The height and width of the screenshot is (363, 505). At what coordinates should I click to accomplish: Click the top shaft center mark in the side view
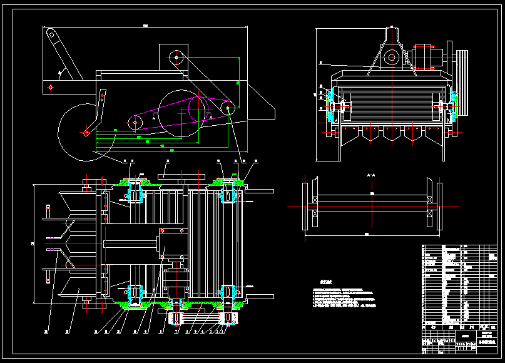tap(176, 58)
